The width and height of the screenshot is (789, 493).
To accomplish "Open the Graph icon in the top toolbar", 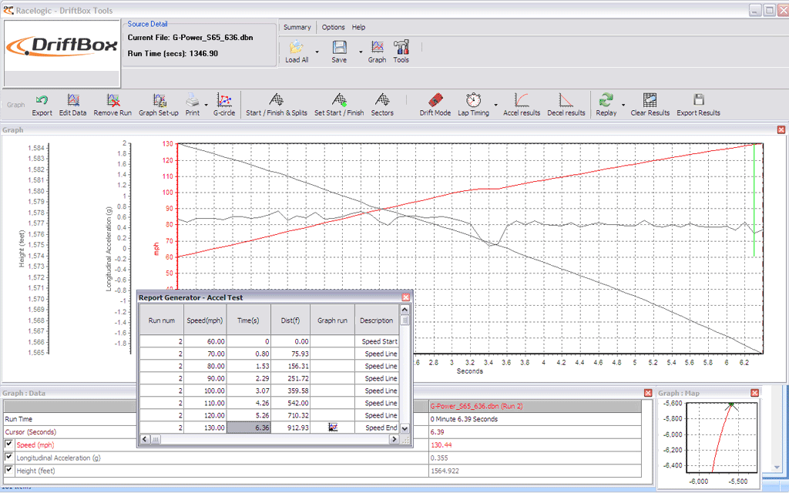I will 377,48.
